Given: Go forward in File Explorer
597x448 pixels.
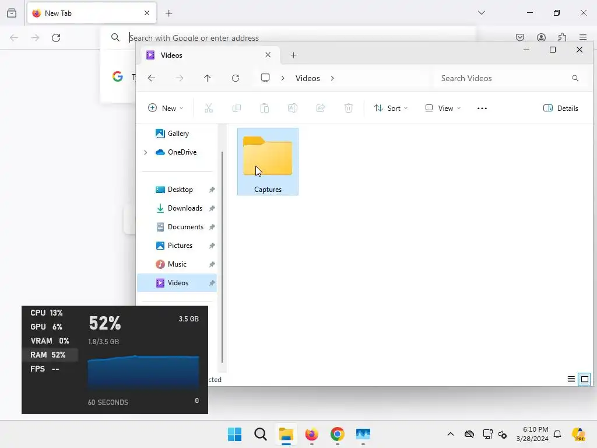Looking at the screenshot, I should click(180, 78).
